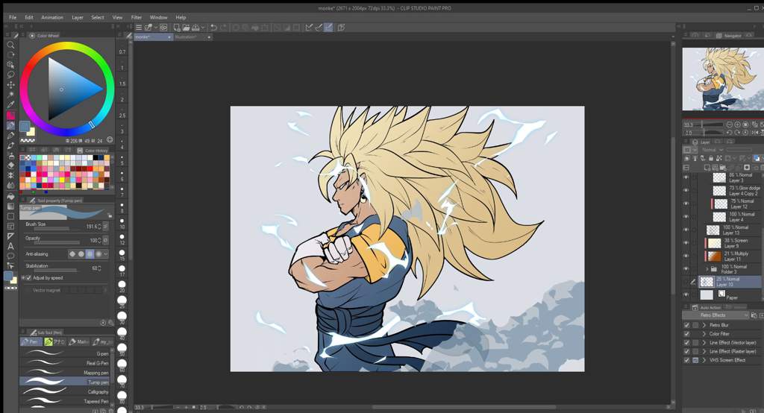Select the Zoom magnifier tool
The image size is (764, 413).
coord(10,45)
